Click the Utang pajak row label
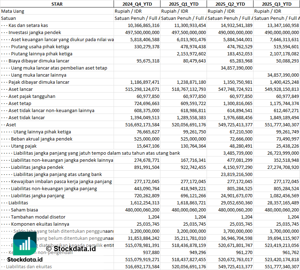This screenshot has width=300, height=270. click(x=24, y=146)
